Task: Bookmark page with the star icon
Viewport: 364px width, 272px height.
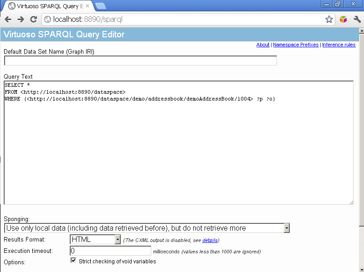Action: coord(329,19)
